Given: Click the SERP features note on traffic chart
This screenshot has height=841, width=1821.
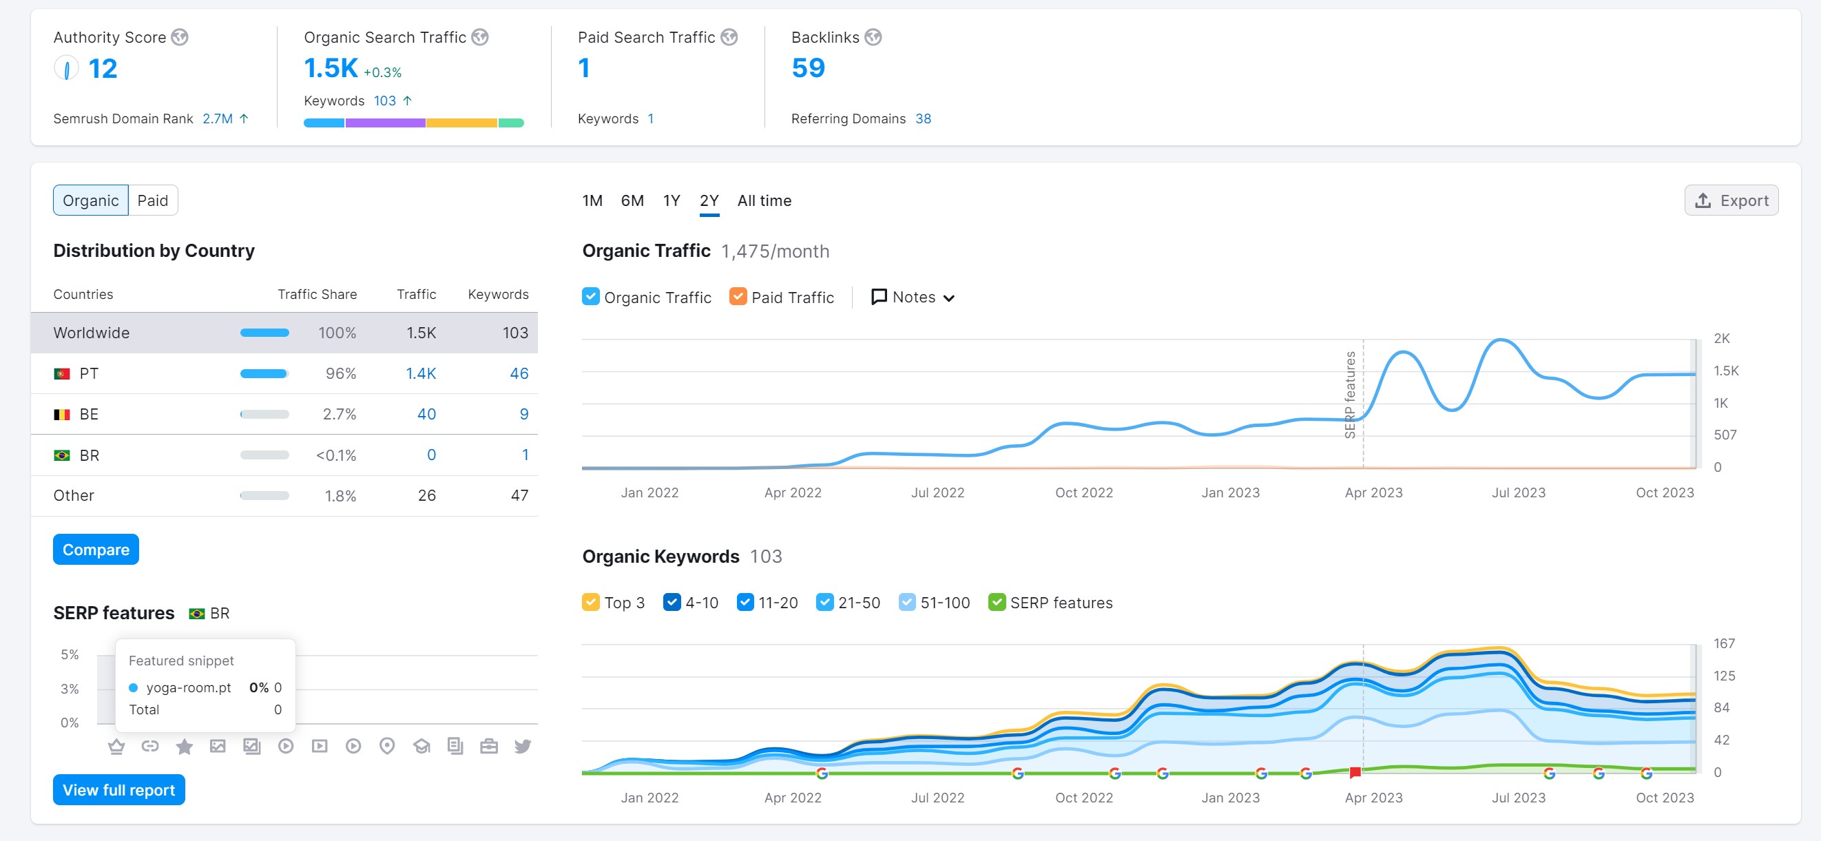Looking at the screenshot, I should pyautogui.click(x=1350, y=395).
